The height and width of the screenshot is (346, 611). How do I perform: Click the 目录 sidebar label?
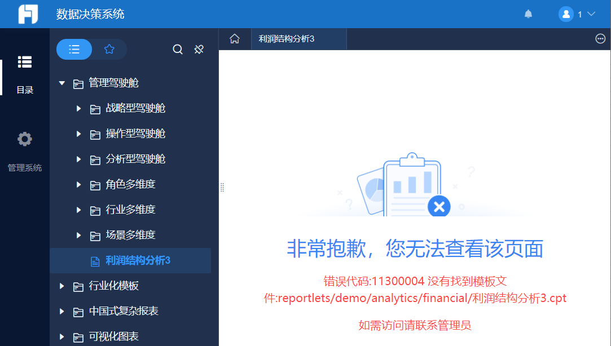pyautogui.click(x=25, y=90)
